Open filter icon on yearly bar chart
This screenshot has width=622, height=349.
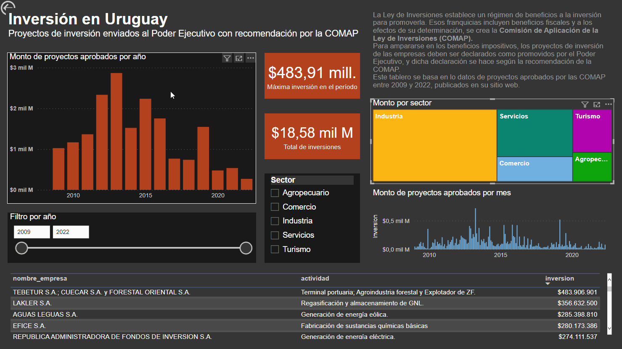point(227,58)
